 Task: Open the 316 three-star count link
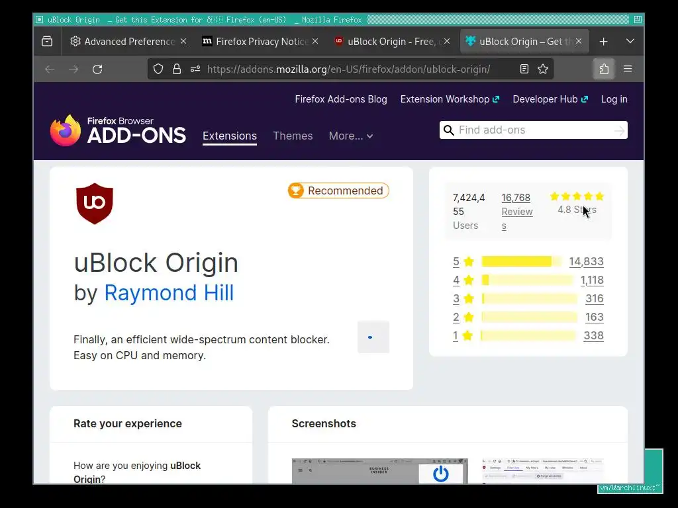pos(595,298)
